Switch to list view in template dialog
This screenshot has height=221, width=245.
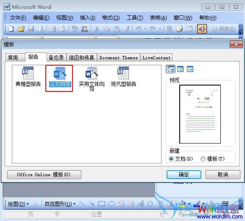click(x=180, y=69)
